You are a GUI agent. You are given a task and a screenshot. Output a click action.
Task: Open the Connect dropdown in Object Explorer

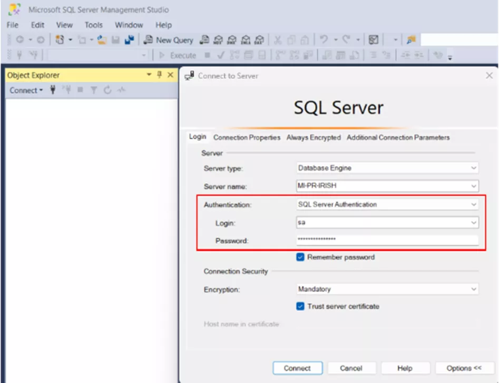tap(26, 90)
